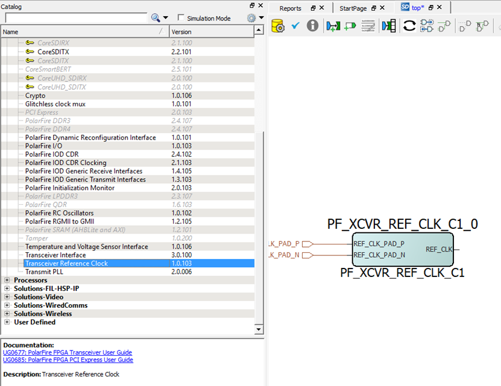This screenshot has height=386, width=501.
Task: Open the catalog settings gear dropdown
Action: (253, 18)
